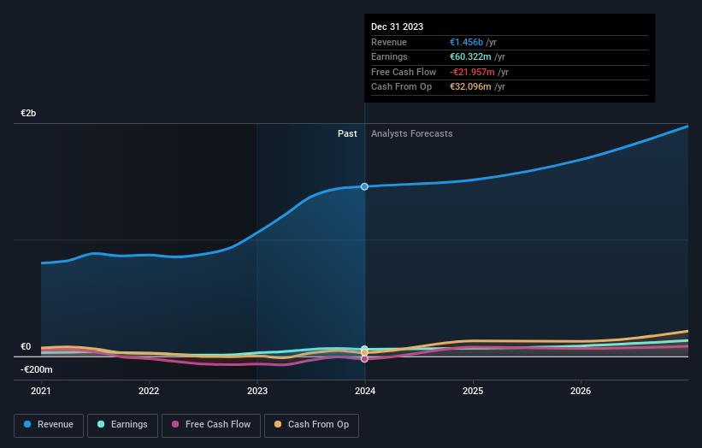
Task: Click the €2b y-axis label
Action: click(28, 113)
